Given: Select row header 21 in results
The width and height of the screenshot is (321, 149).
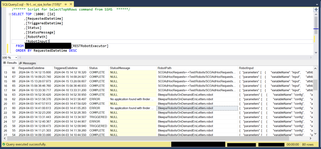Looking at the screenshot, I should click(x=6, y=108).
